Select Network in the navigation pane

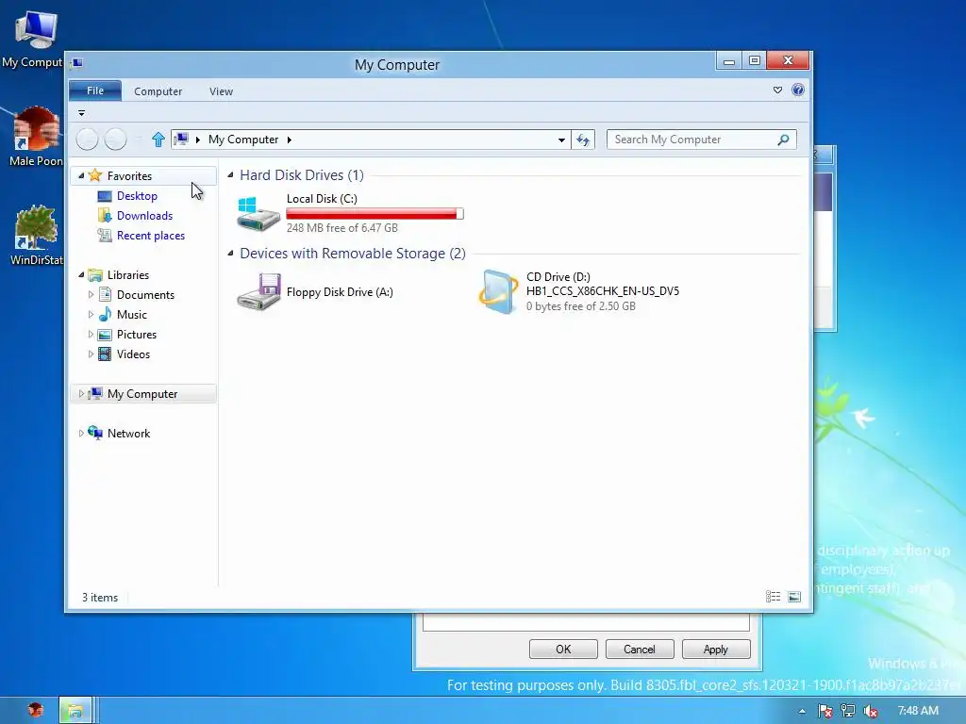[x=128, y=434]
